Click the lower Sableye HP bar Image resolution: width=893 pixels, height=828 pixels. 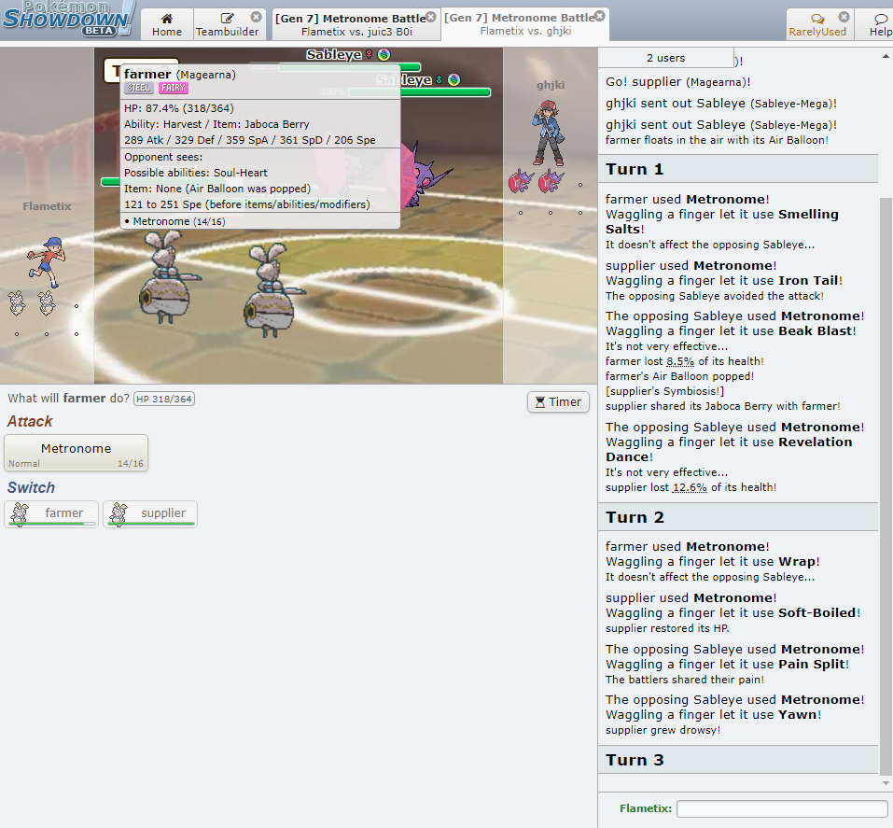[420, 92]
